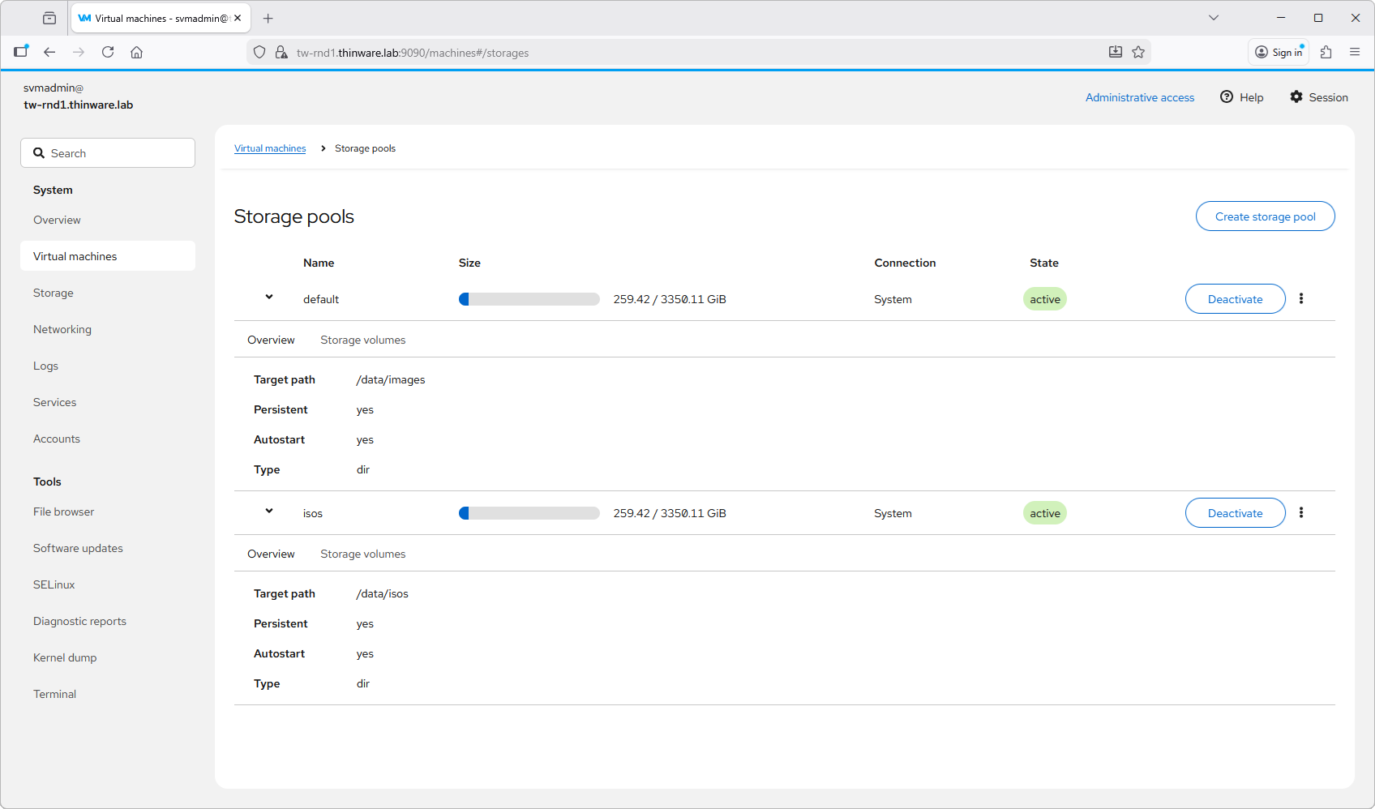Open Storage volumes tab of default pool
1375x809 pixels.
click(x=362, y=340)
